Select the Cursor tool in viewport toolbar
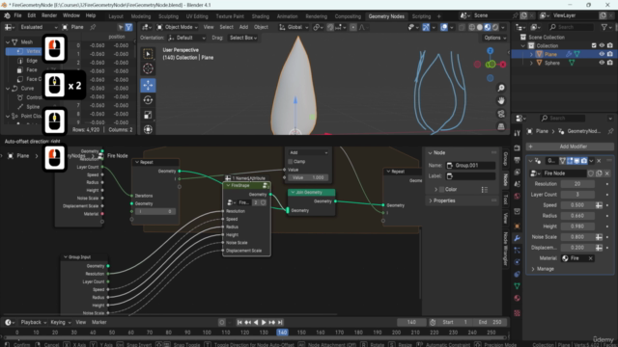Viewport: 618px width, 347px height. click(x=148, y=68)
